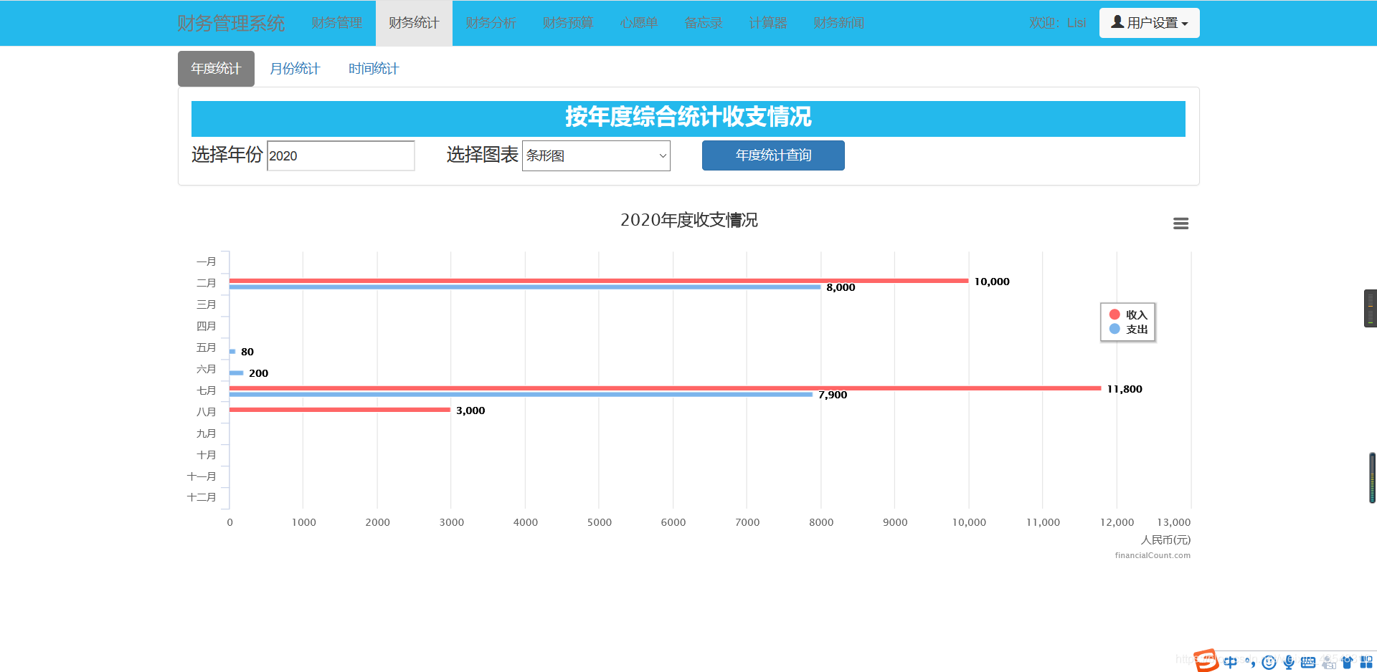Open the 财务预算 nav item
The image size is (1377, 672).
point(568,23)
